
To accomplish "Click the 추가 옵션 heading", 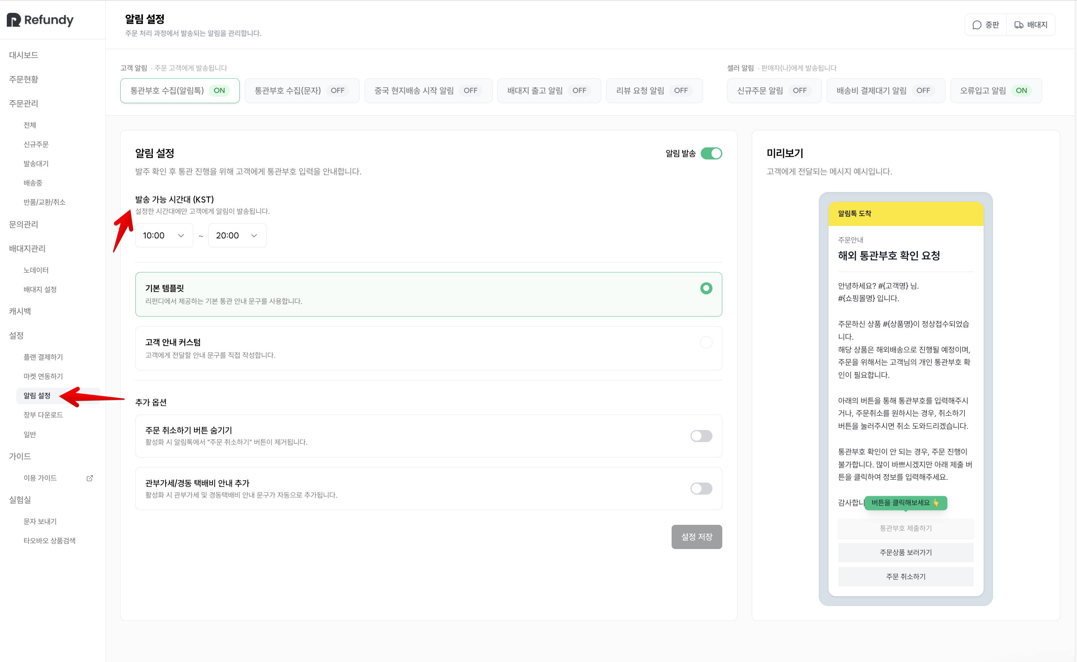I will pyautogui.click(x=150, y=402).
